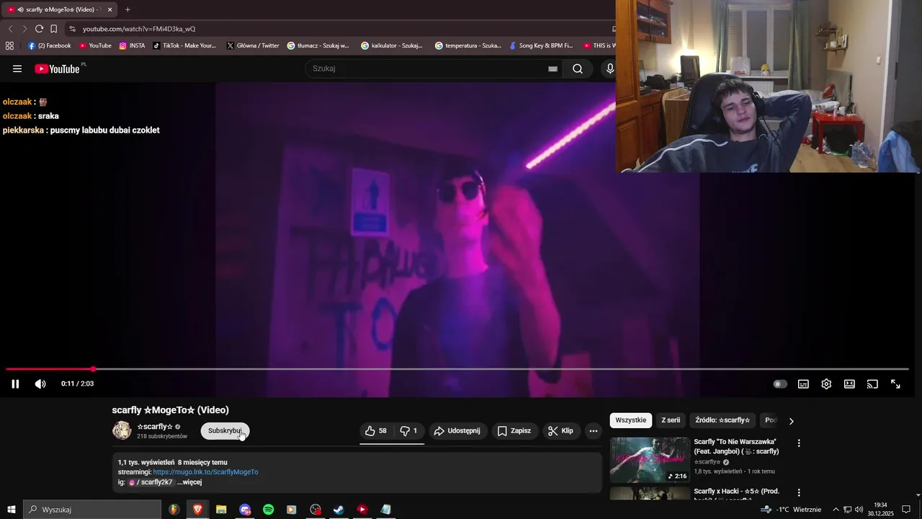
Task: Open the bookmarks apps grid icon
Action: pos(9,45)
